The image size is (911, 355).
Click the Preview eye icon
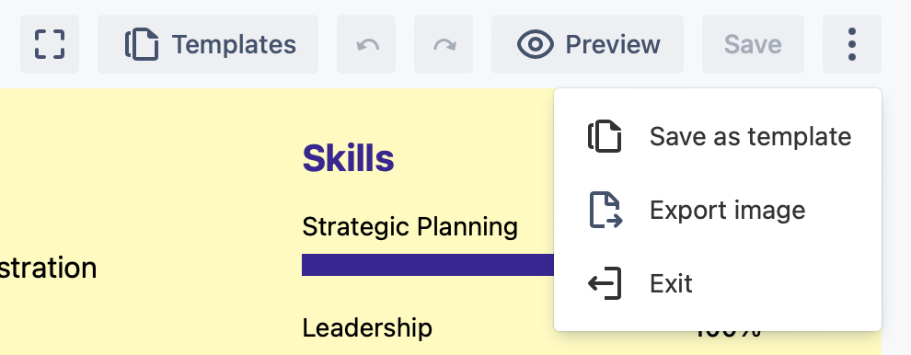pyautogui.click(x=536, y=45)
